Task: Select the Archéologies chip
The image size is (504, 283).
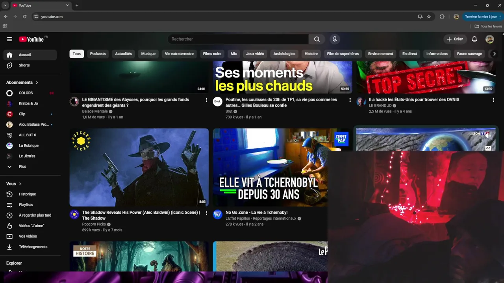Action: (284, 54)
